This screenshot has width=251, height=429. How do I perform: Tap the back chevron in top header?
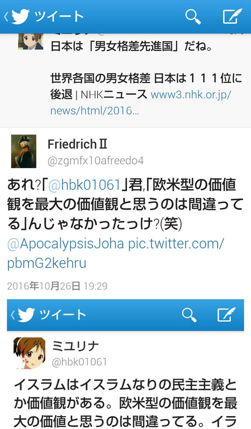coord(6,16)
